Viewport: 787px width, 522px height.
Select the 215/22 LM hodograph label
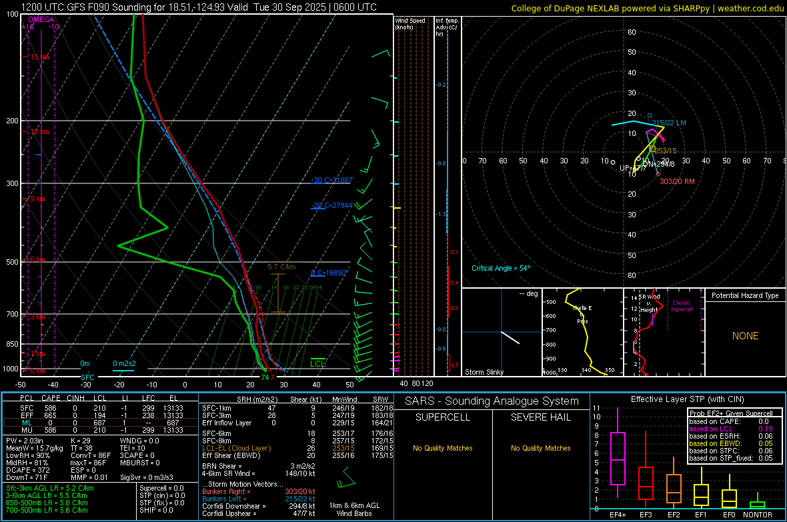(668, 123)
